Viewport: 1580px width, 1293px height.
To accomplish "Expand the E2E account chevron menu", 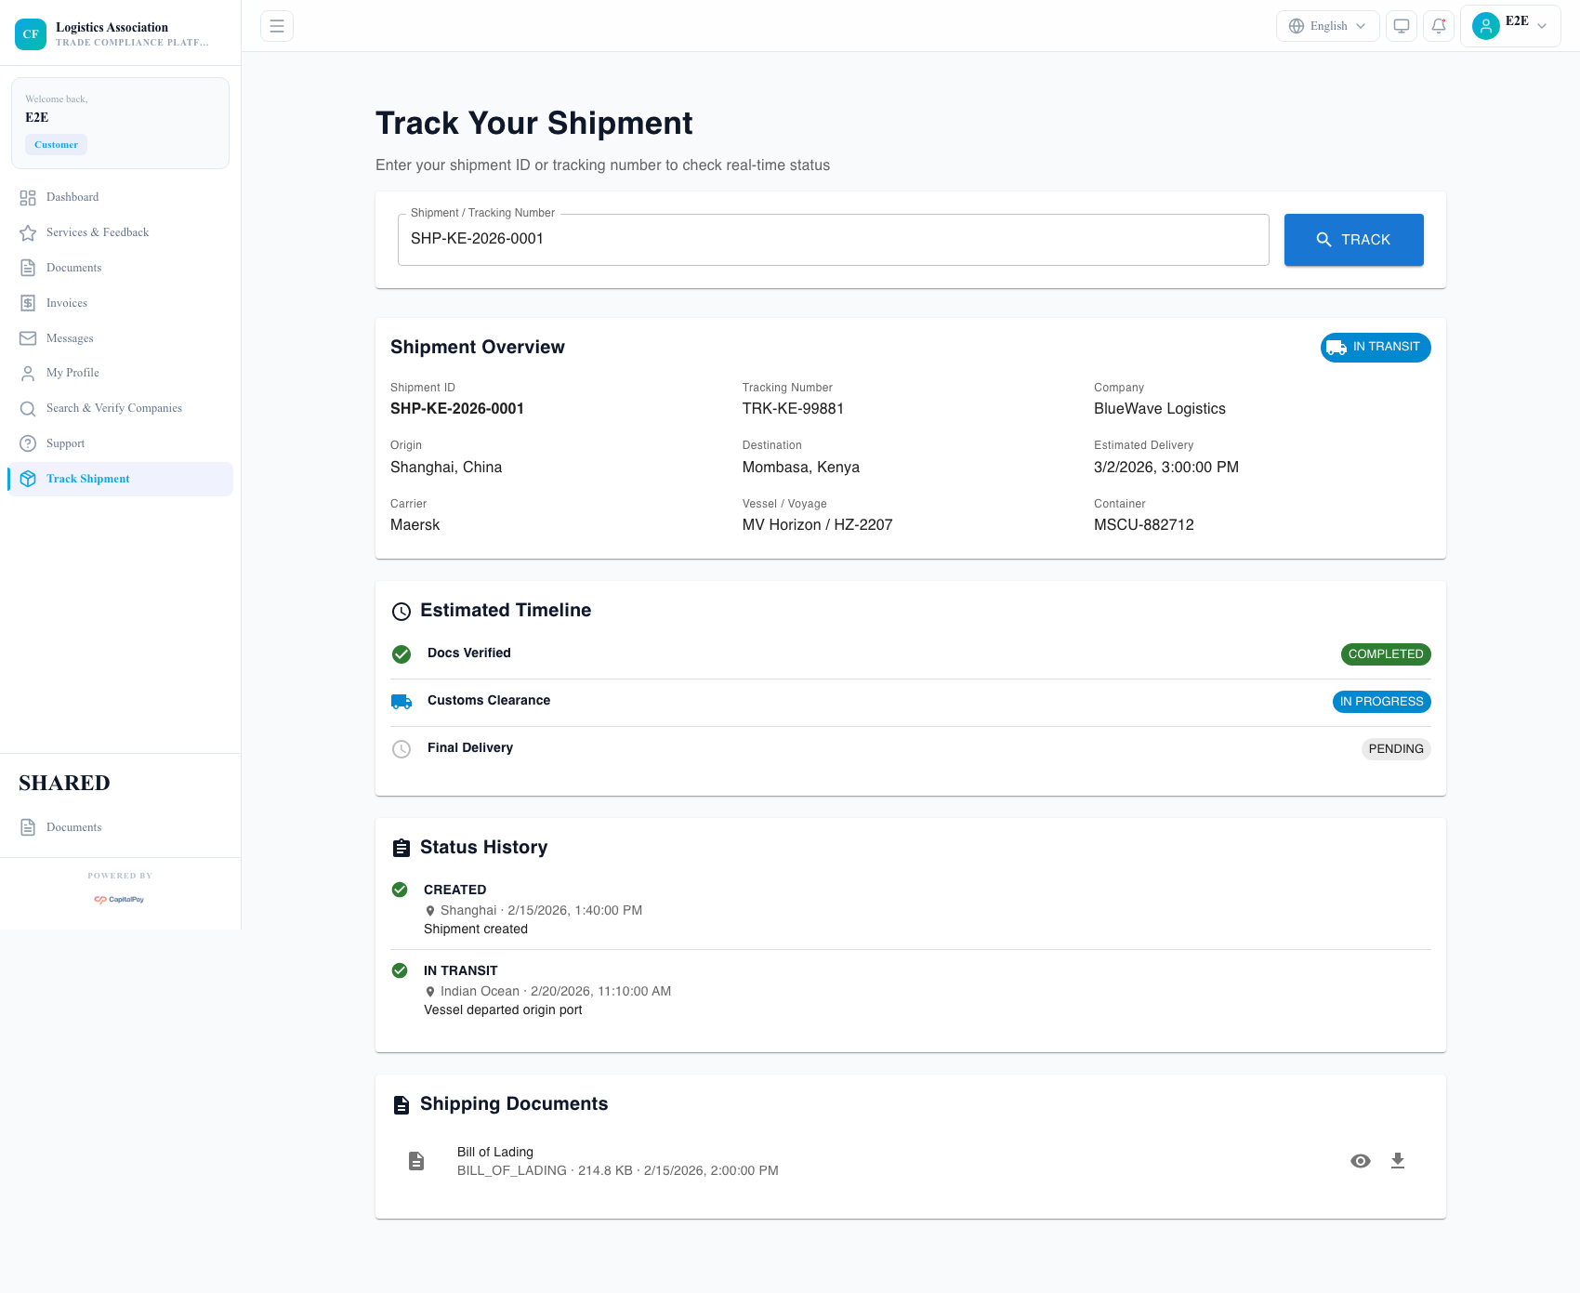I will click(x=1543, y=25).
